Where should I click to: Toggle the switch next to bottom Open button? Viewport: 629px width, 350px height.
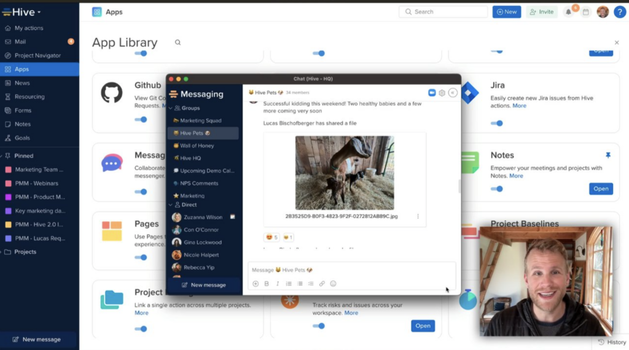[319, 326]
